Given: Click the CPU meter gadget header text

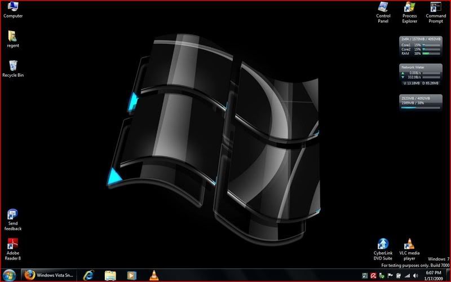Looking at the screenshot, I should [421, 39].
